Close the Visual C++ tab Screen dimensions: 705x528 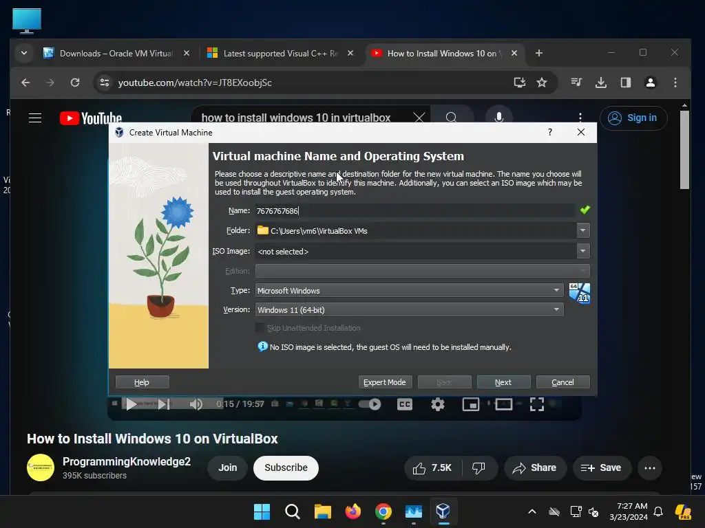[350, 53]
